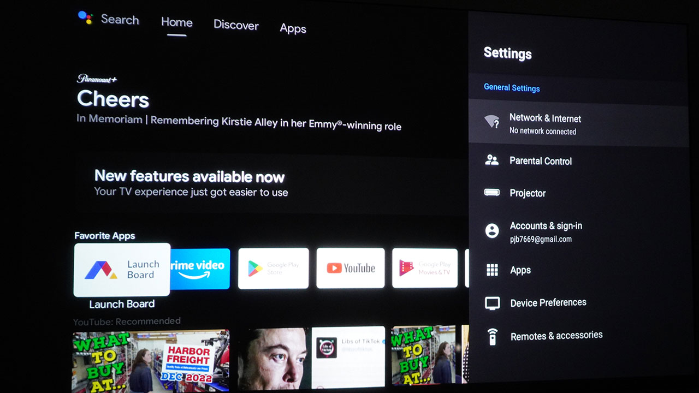Switch to the Apps tab

click(x=293, y=28)
